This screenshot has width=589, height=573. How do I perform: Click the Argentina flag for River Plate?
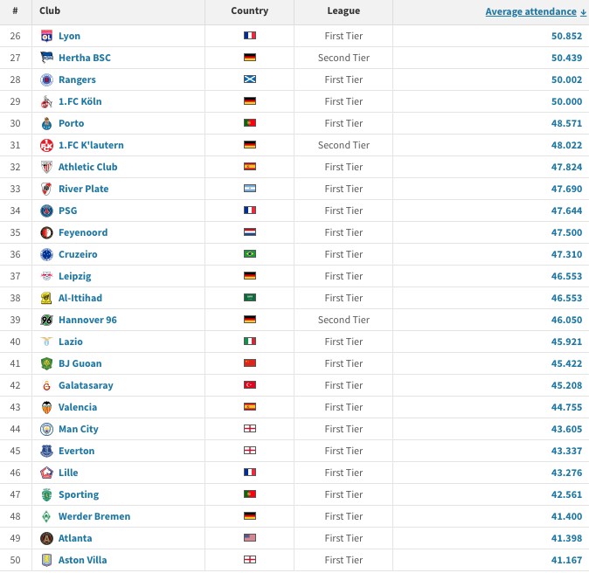pos(249,189)
